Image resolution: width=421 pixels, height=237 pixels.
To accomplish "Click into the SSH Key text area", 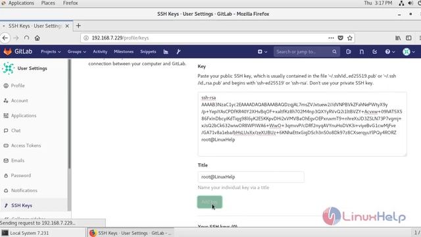I will click(302, 124).
